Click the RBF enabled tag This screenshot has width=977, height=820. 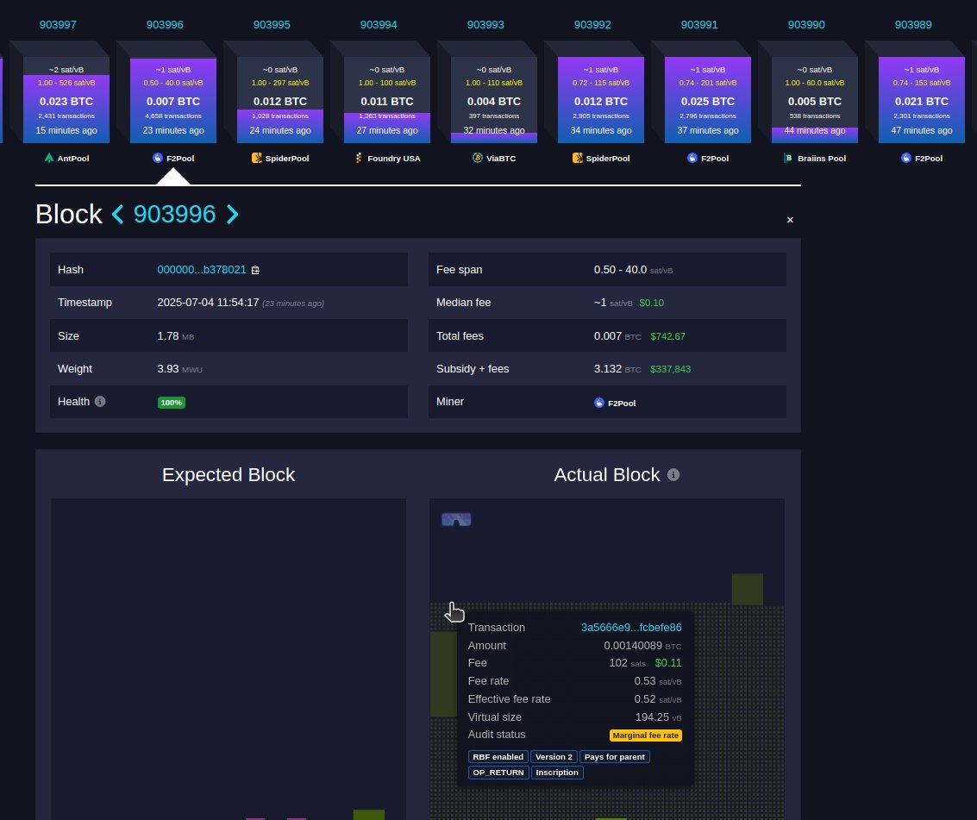point(498,757)
